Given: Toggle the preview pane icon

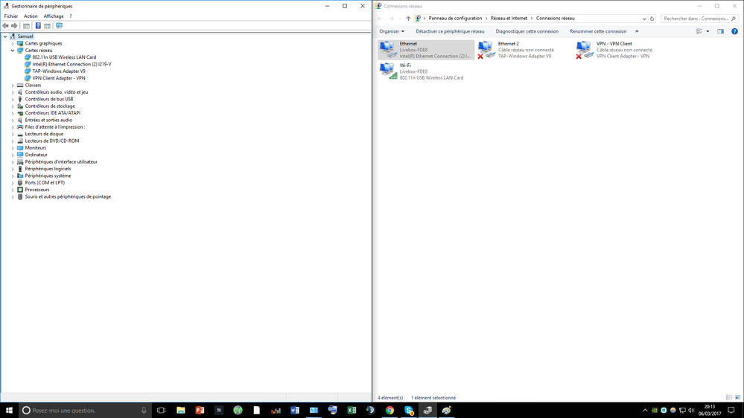Looking at the screenshot, I should point(720,31).
